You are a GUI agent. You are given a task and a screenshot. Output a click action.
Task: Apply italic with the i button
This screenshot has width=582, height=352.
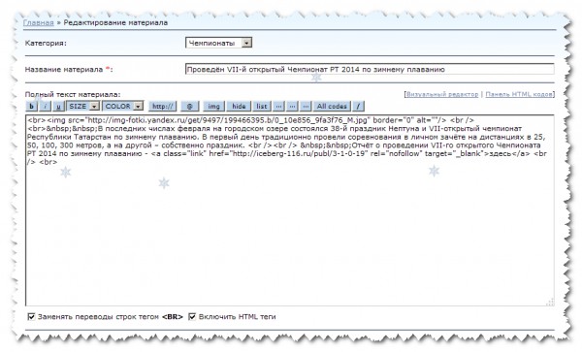tap(45, 106)
